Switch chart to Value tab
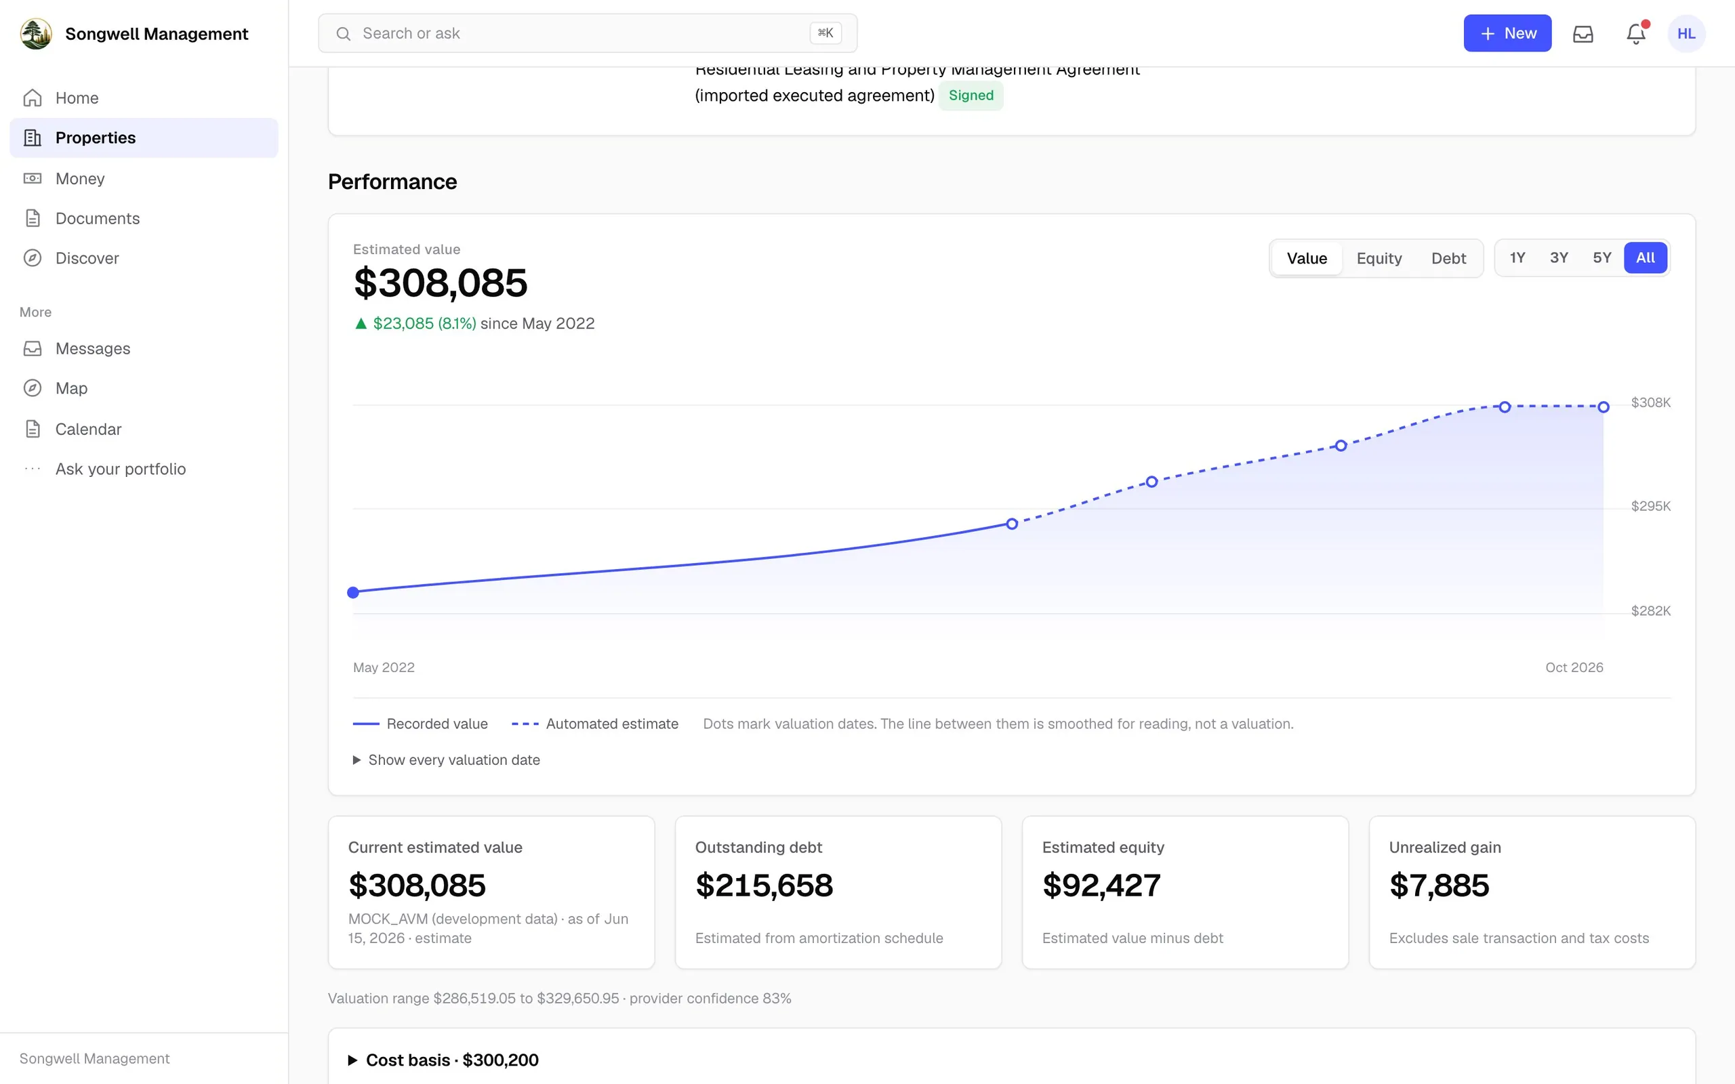This screenshot has width=1735, height=1084. (1307, 258)
